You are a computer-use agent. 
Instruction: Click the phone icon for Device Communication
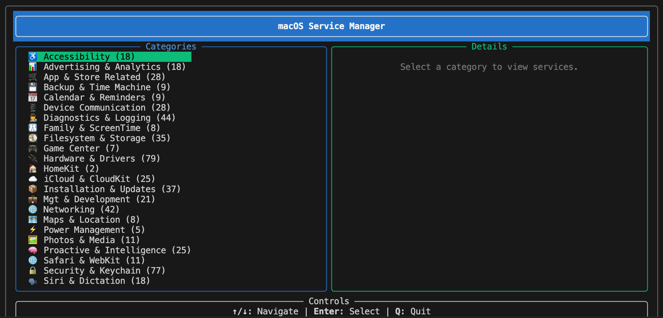[x=33, y=107]
